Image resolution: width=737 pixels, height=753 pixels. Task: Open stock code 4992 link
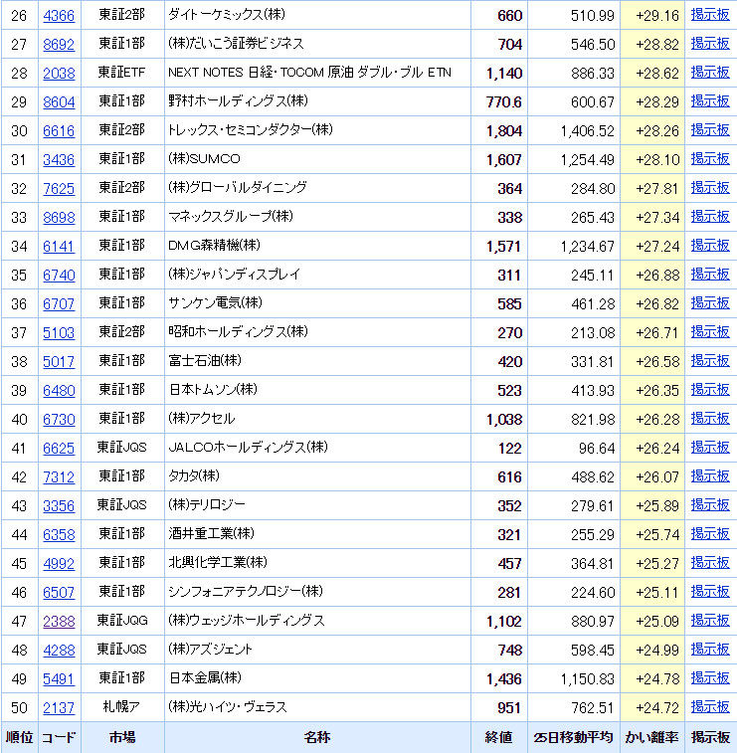tap(59, 563)
